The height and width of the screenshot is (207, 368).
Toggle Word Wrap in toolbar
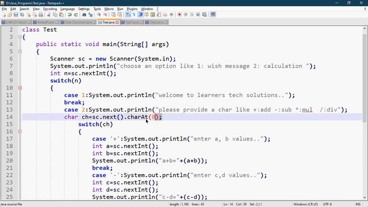(x=128, y=14)
